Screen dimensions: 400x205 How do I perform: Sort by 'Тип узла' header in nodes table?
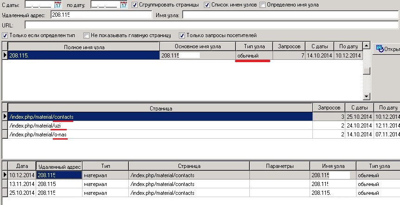pos(254,46)
